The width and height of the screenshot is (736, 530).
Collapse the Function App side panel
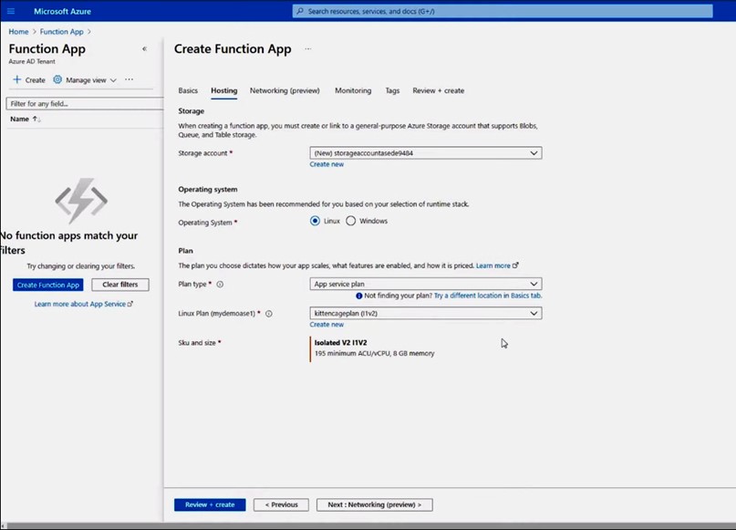pyautogui.click(x=145, y=49)
